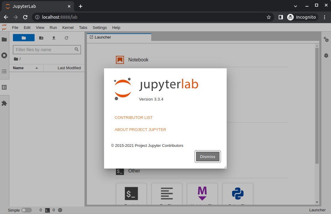Screen dimensions: 331x214
Task: Open the Extension Manager puzzle icon
Action: tap(4, 103)
